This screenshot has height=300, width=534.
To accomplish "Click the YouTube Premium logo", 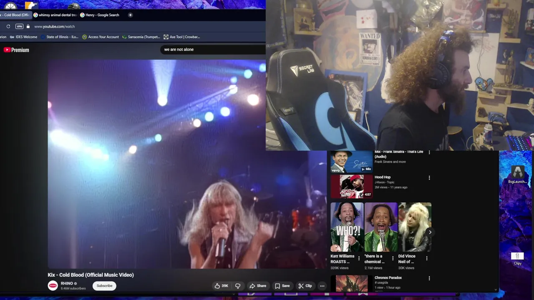I will [x=16, y=50].
